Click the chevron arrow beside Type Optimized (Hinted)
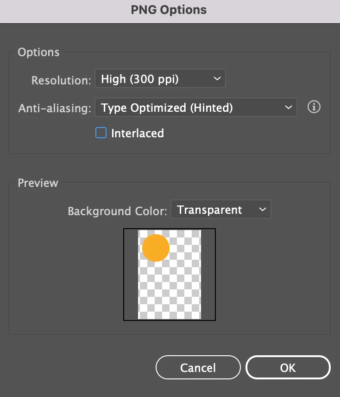The width and height of the screenshot is (340, 397). 289,107
